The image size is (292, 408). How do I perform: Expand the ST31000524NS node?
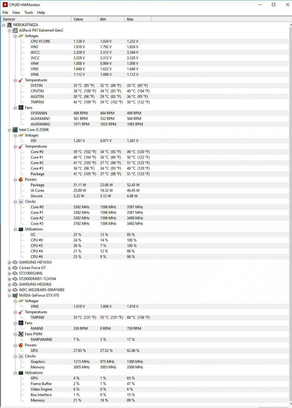(x=10, y=274)
